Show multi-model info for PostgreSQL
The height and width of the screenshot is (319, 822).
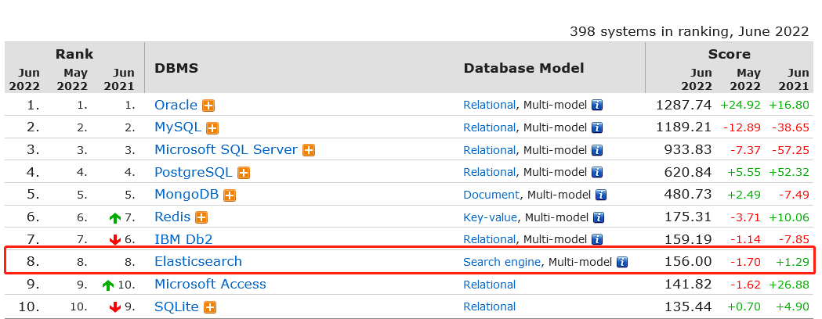pyautogui.click(x=597, y=172)
